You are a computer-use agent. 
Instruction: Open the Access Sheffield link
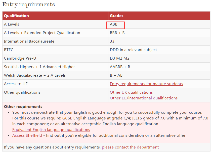27,135
